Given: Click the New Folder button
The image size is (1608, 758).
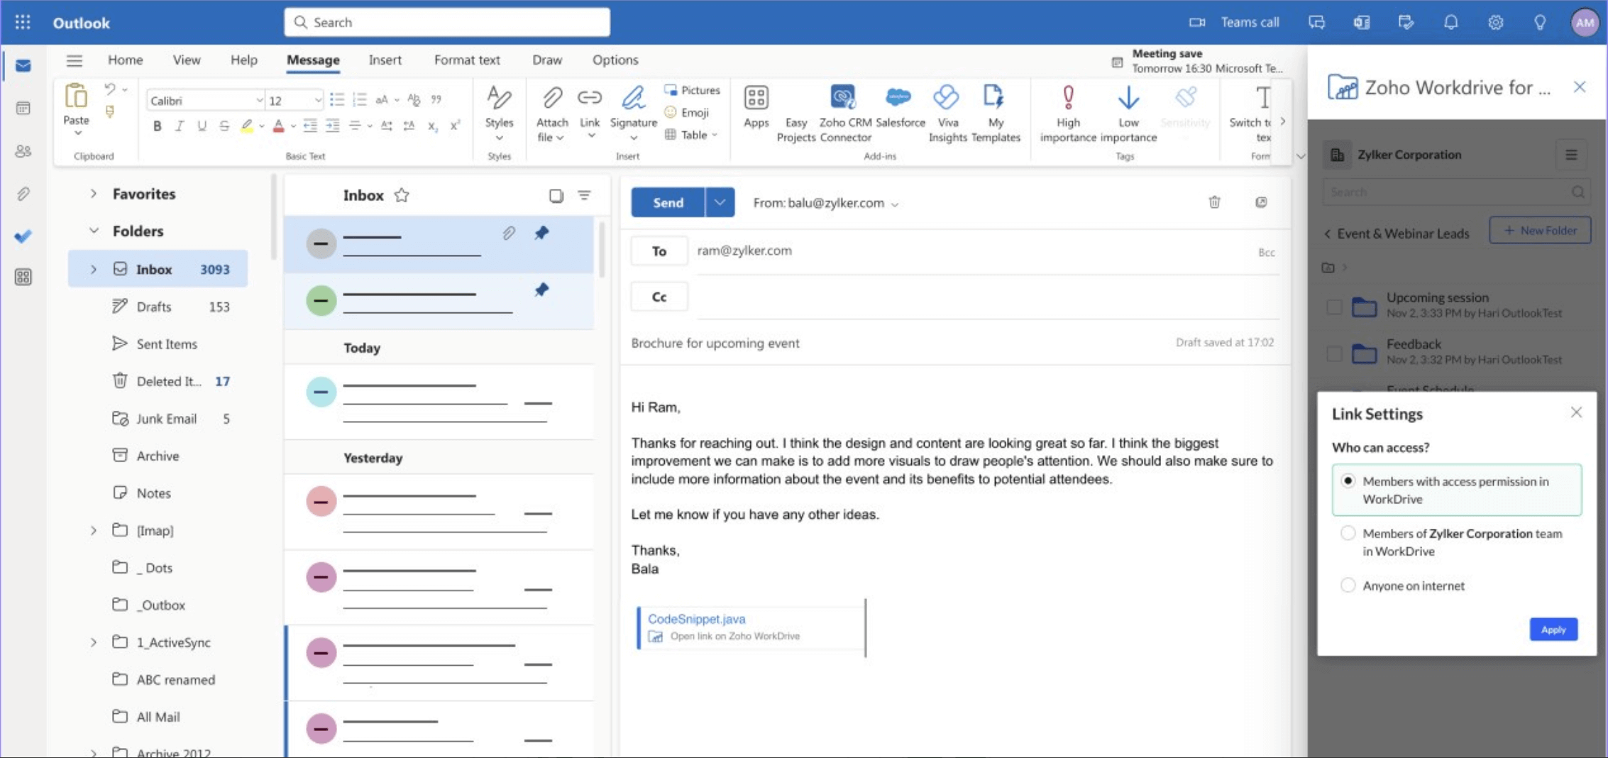Looking at the screenshot, I should [1539, 231].
